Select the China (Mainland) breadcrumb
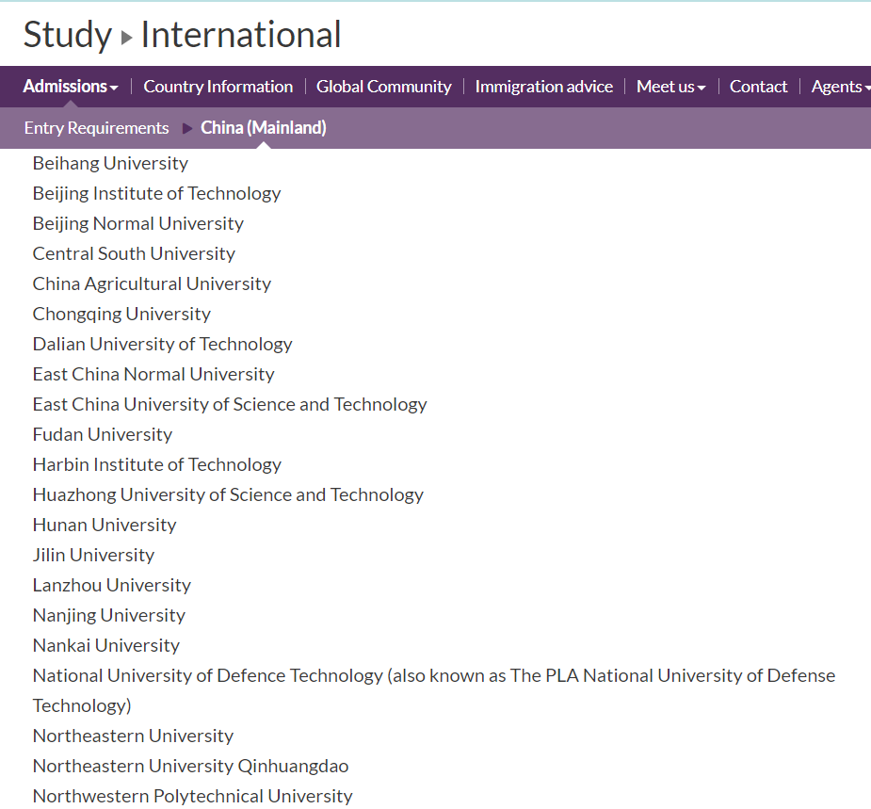This screenshot has height=809, width=871. pyautogui.click(x=264, y=128)
